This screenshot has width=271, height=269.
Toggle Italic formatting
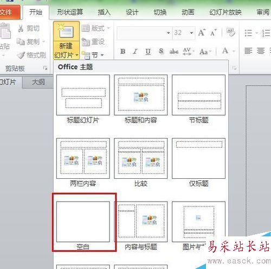click(135, 52)
